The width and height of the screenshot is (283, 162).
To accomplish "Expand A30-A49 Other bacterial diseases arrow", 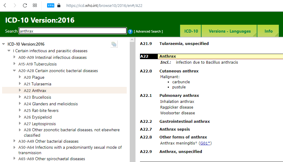I will tap(14, 141).
